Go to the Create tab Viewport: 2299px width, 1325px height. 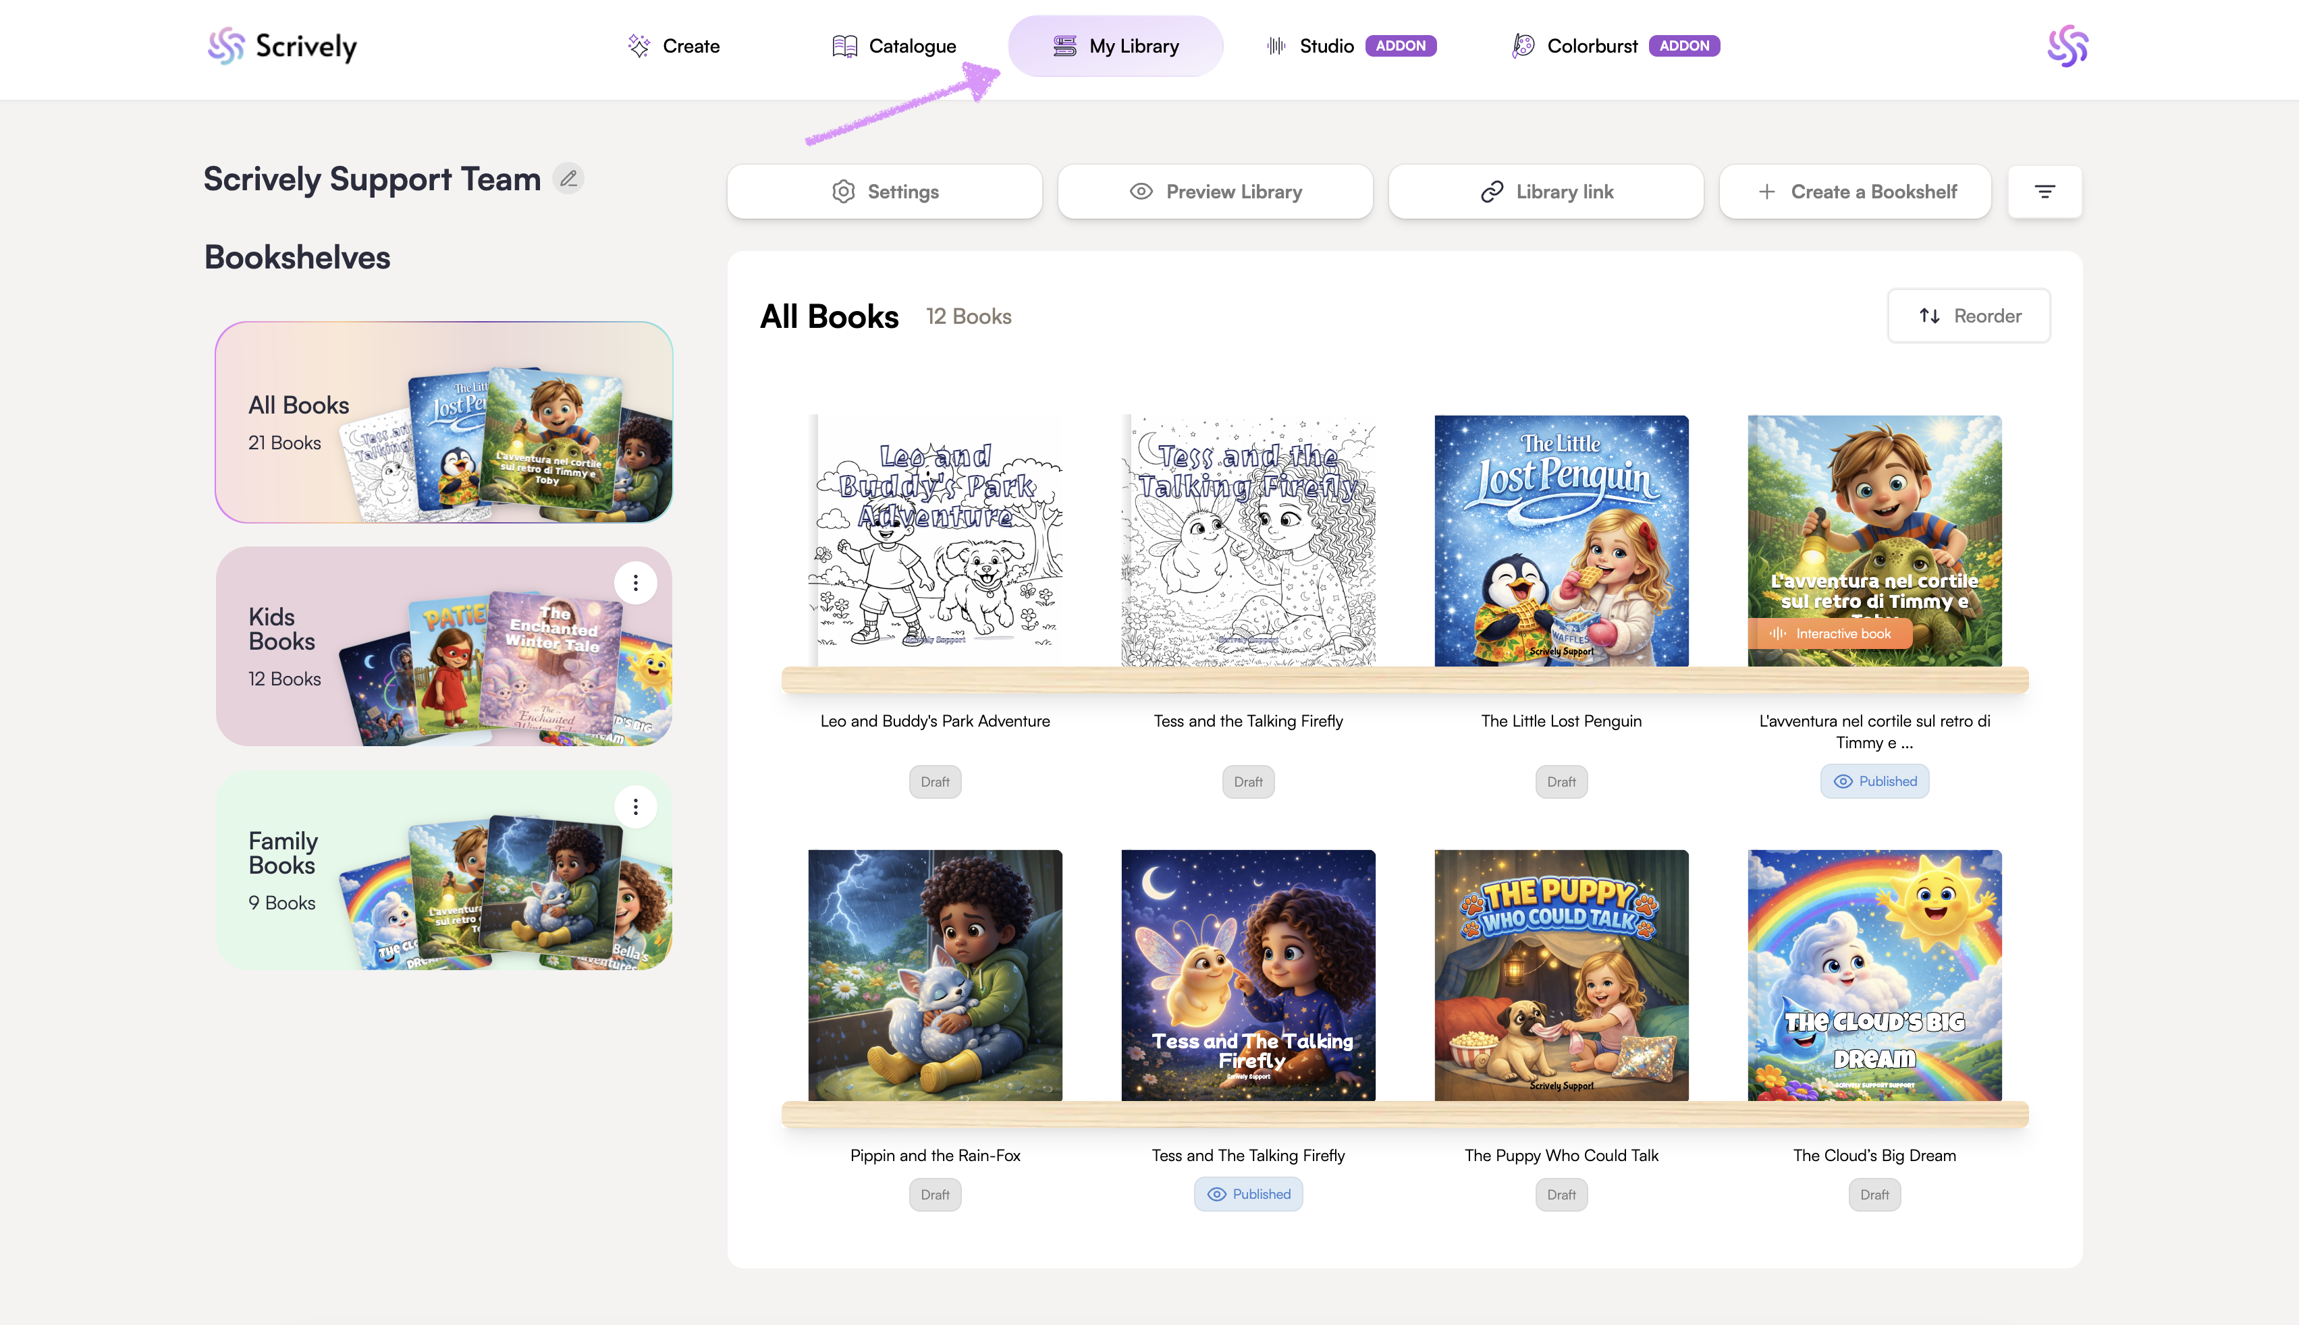tap(674, 45)
